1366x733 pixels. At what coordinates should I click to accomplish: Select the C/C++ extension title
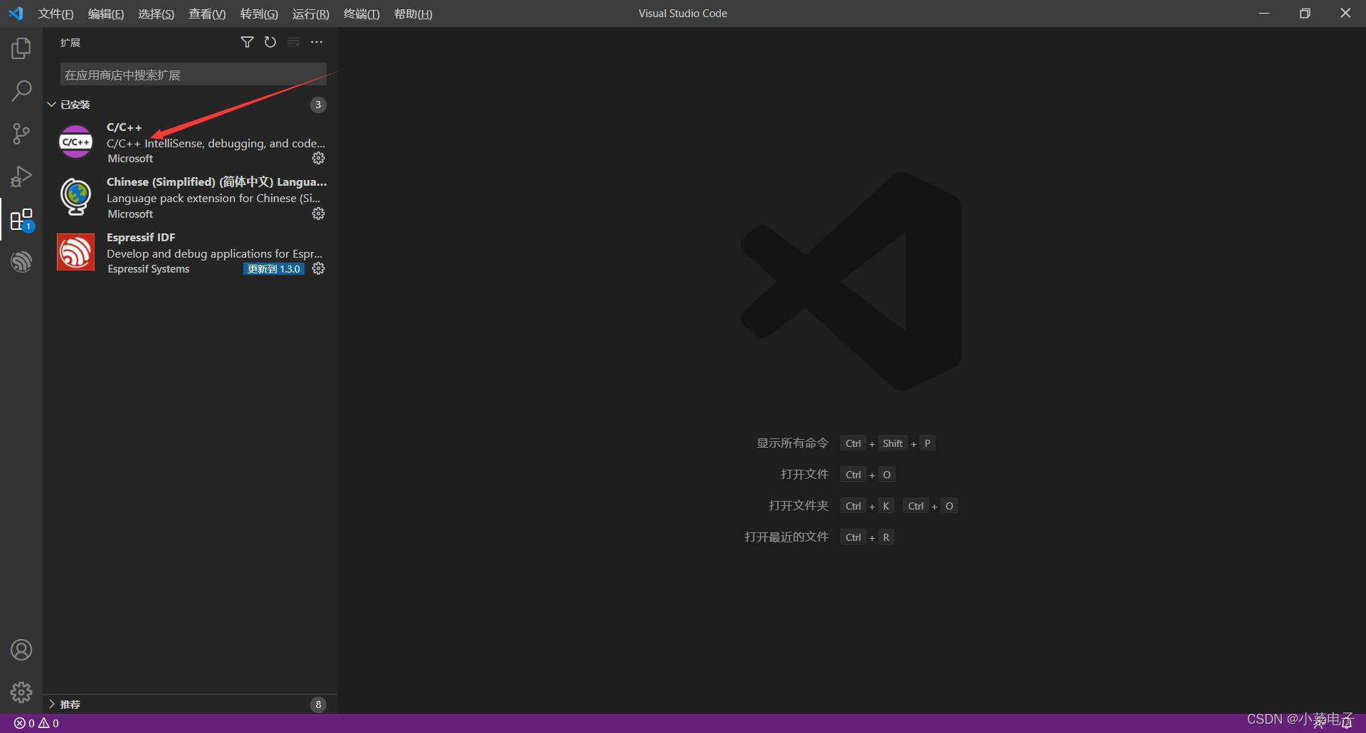coord(125,127)
